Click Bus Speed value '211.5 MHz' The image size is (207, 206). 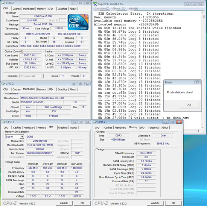[x=30, y=64]
